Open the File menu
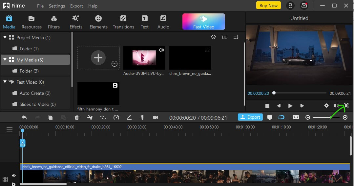The height and width of the screenshot is (186, 354). click(x=40, y=6)
